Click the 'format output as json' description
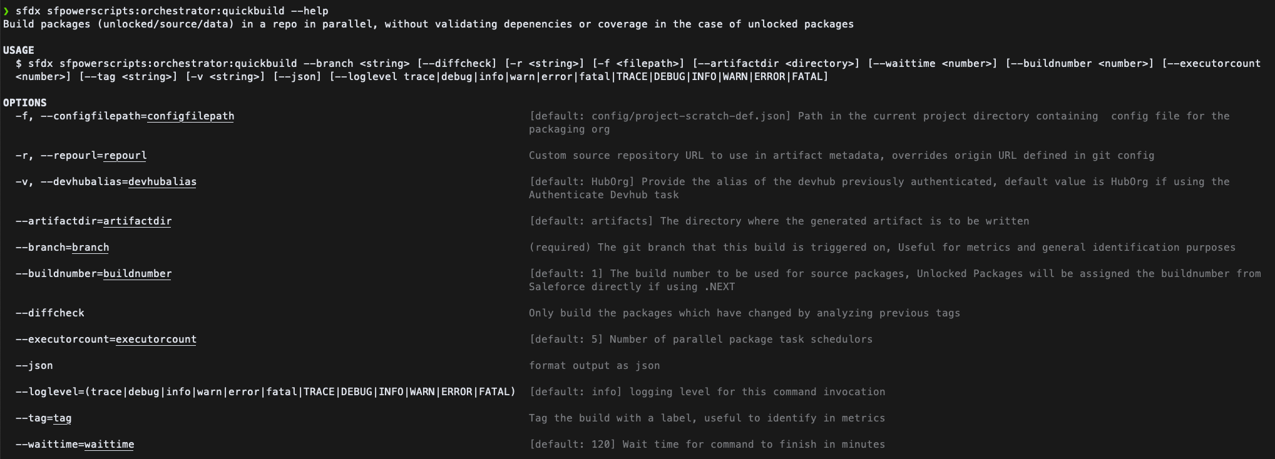1275x459 pixels. 595,366
